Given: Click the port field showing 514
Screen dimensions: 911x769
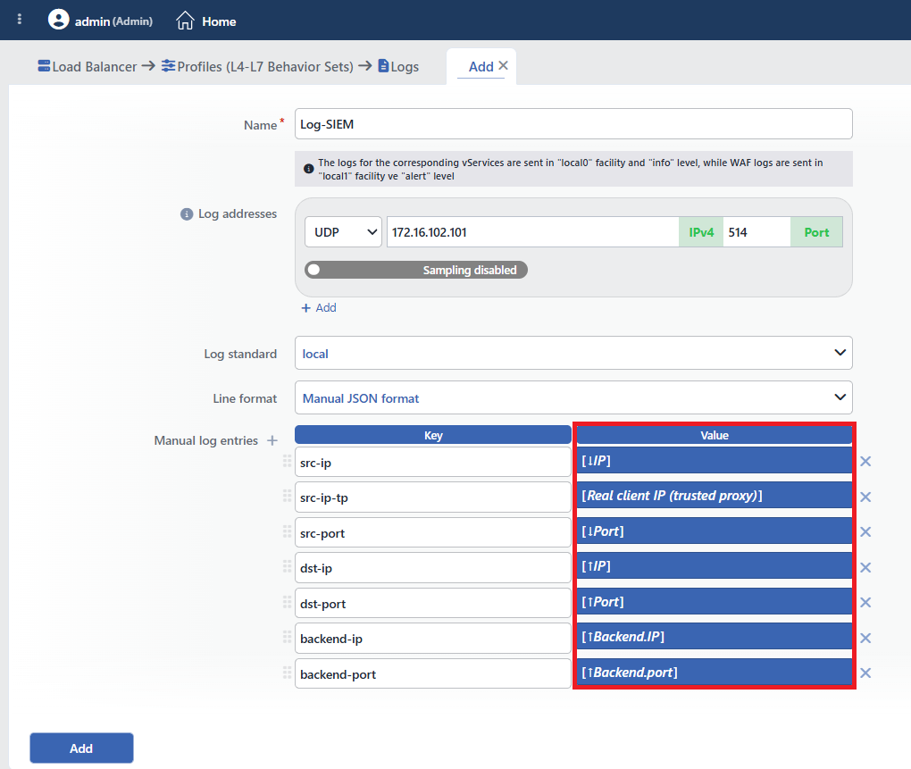Looking at the screenshot, I should coord(756,232).
